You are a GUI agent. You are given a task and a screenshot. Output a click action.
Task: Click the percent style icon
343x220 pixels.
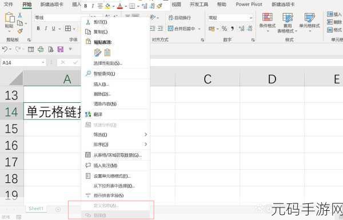point(224,29)
